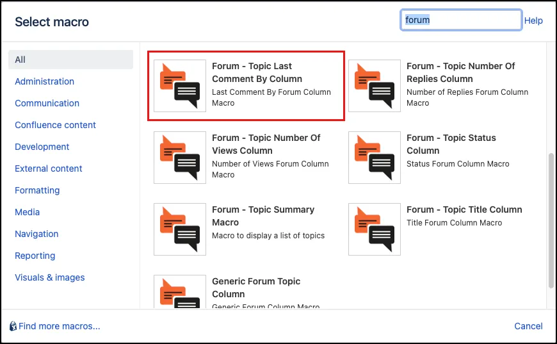Click the macro search field containing forum
This screenshot has width=557, height=344.
tap(461, 20)
